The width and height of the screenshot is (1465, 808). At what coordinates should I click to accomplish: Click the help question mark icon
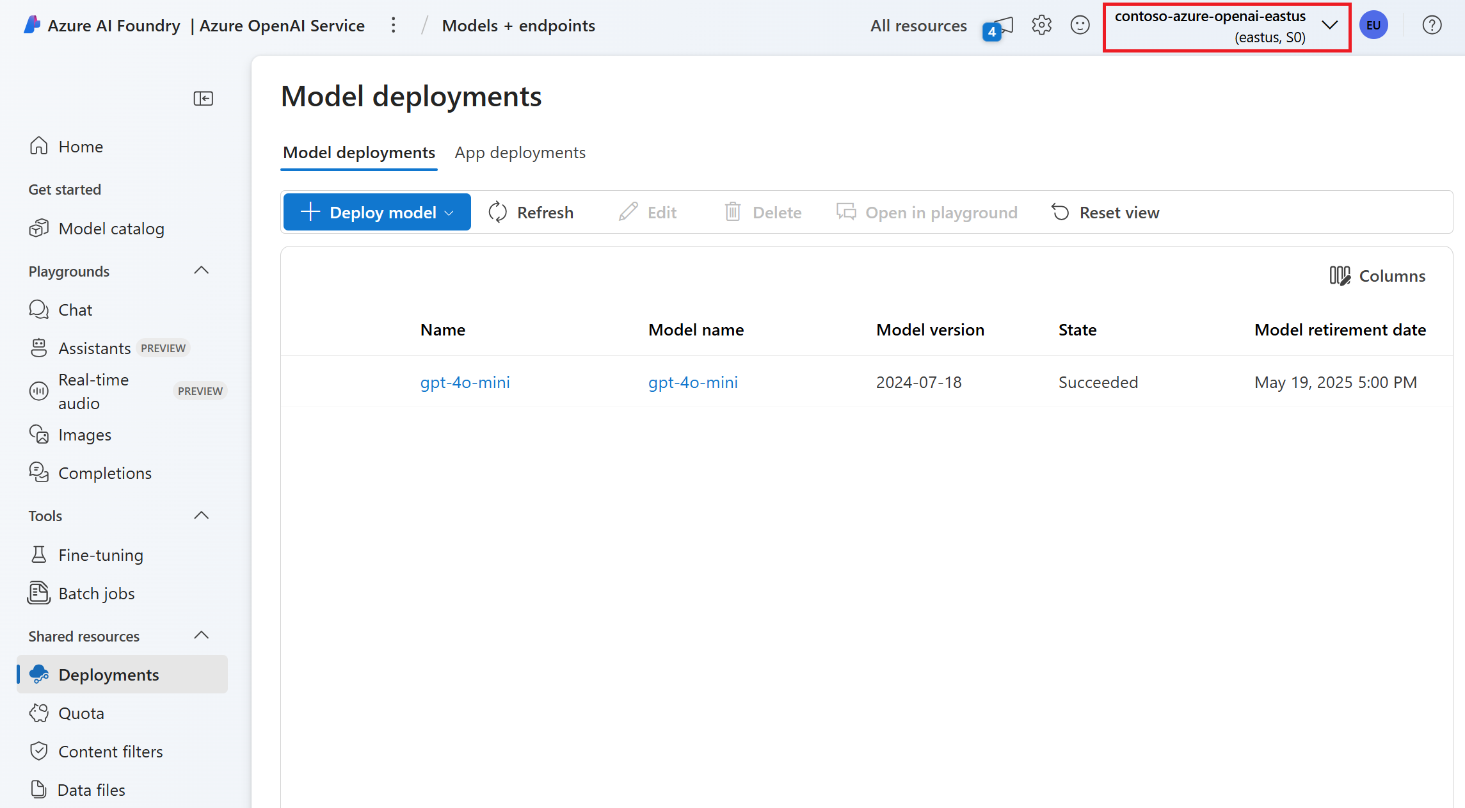click(1432, 26)
